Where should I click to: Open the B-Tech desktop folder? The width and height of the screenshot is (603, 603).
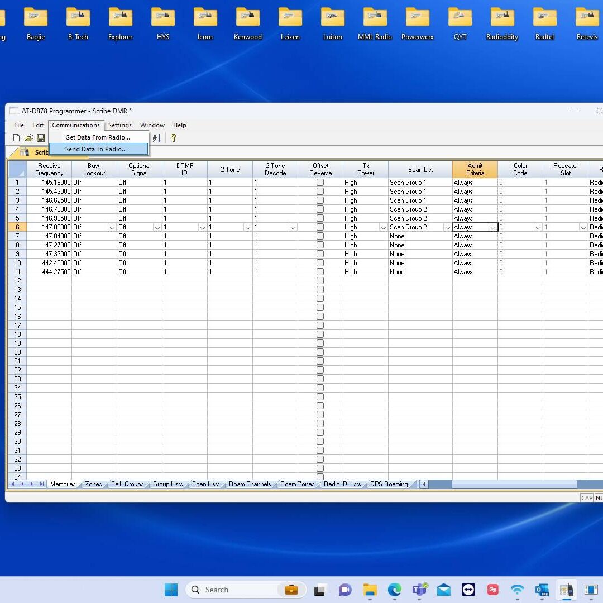pyautogui.click(x=78, y=24)
